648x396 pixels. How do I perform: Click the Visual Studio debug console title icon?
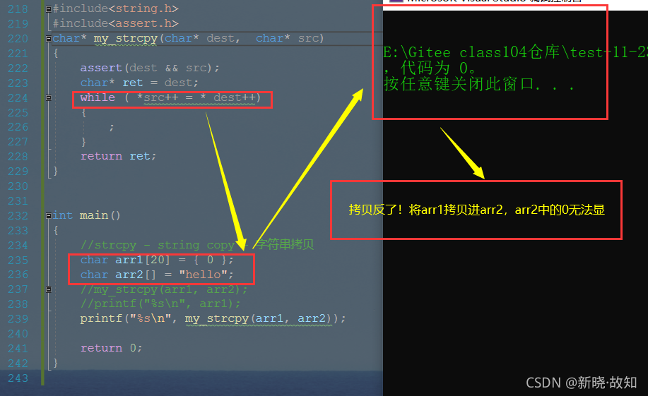[396, 1]
